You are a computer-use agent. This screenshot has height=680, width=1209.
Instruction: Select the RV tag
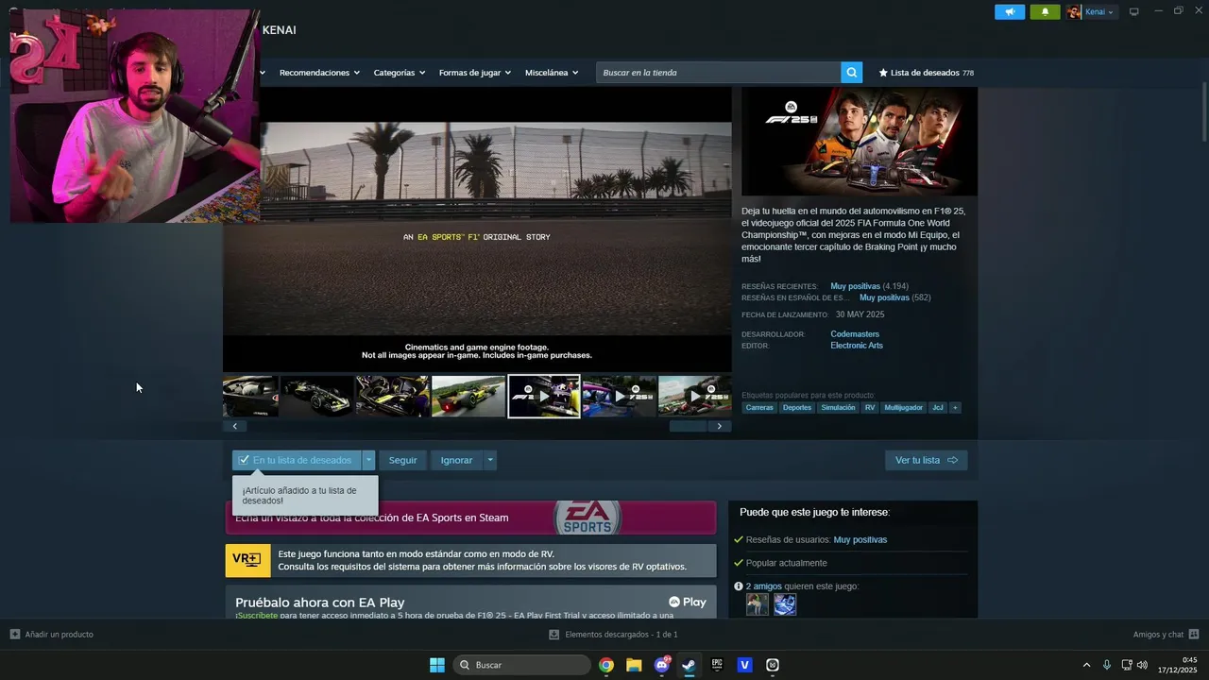[870, 408]
